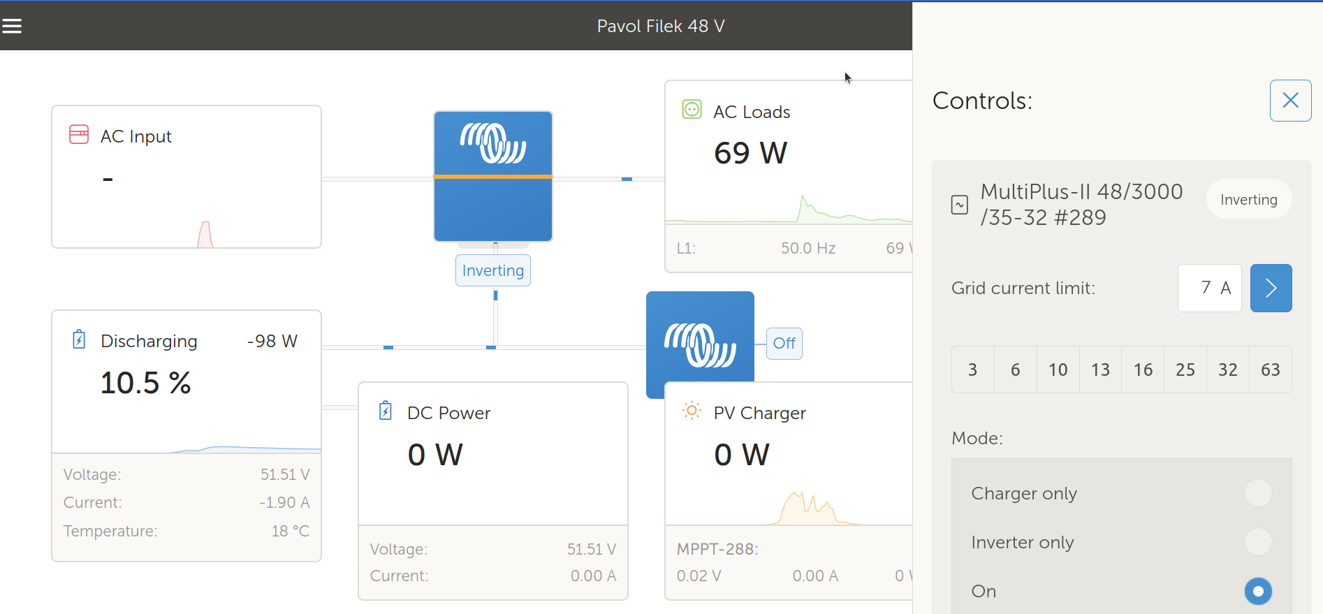Click the battery Discharging icon
The height and width of the screenshot is (614, 1323).
coord(79,339)
